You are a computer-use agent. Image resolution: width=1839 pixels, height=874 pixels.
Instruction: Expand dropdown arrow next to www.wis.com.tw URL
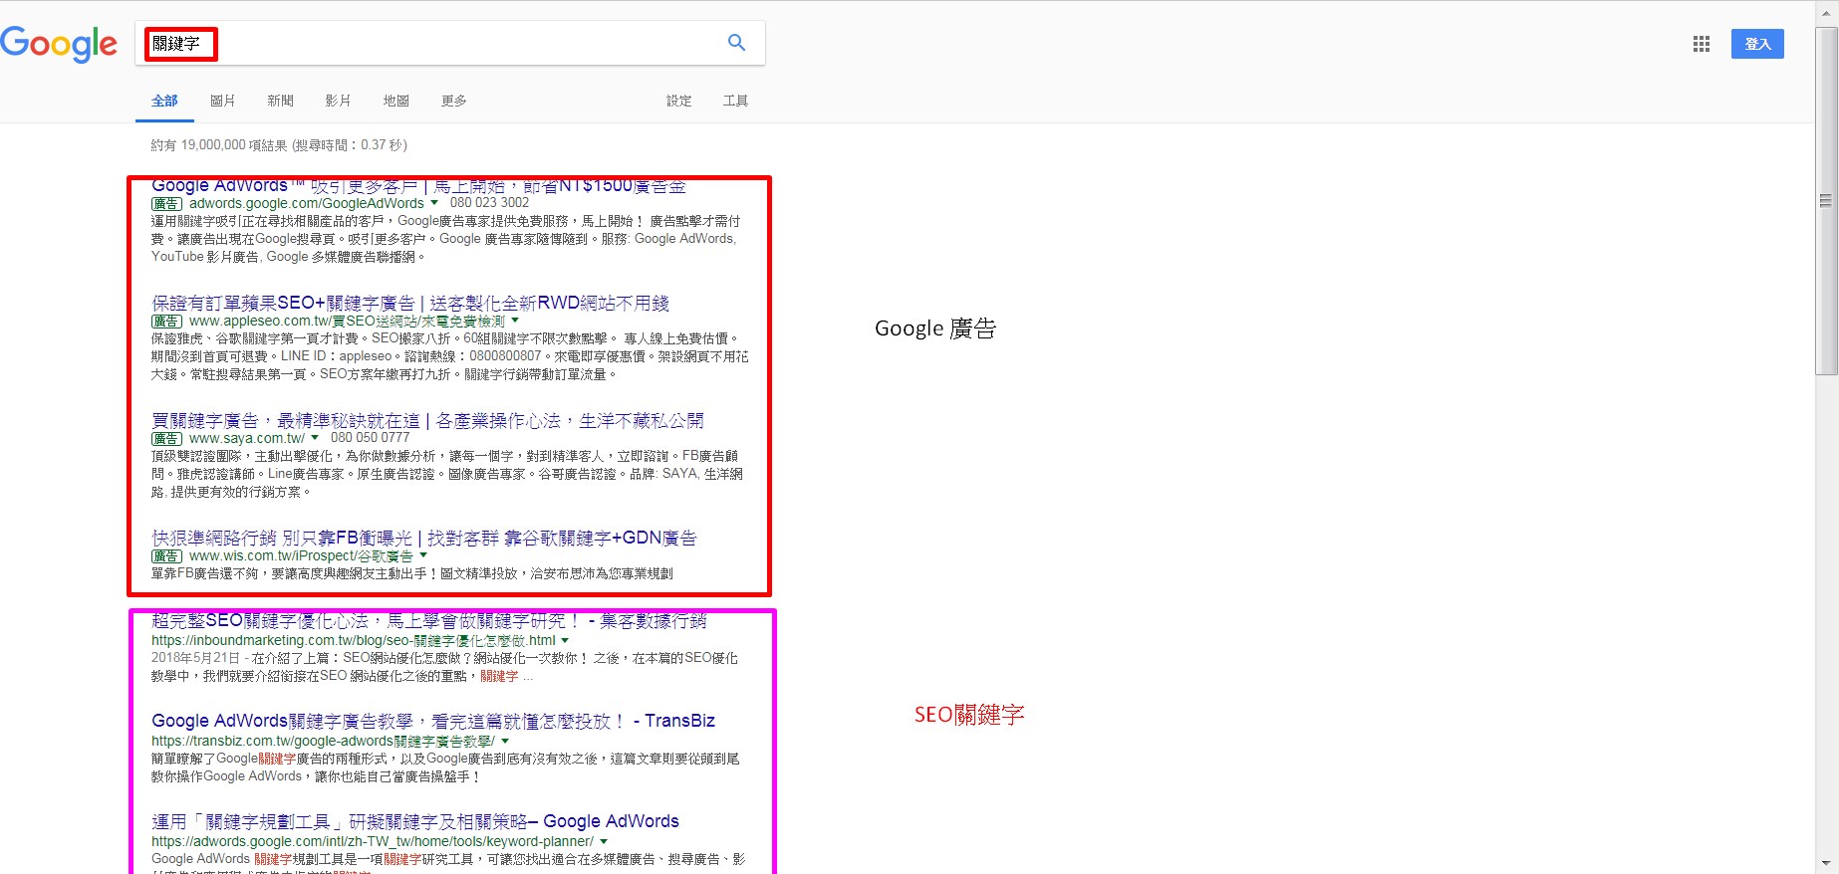(423, 555)
